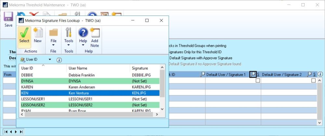Screen dimensions: 325x136
Task: Click the S link beside Signature 1
Action: pyautogui.click(x=258, y=74)
